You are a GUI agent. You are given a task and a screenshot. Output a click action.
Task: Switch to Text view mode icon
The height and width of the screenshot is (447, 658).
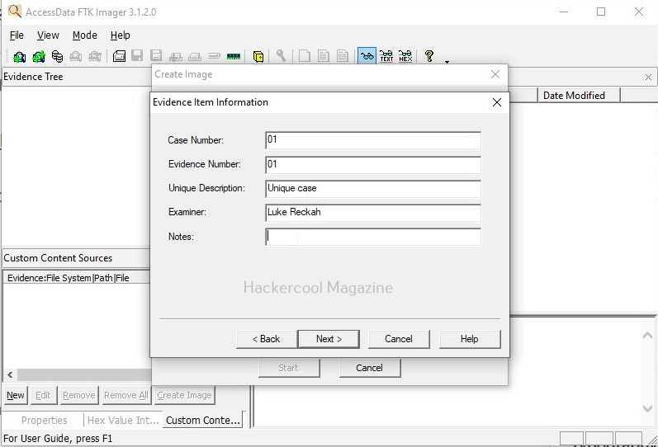[x=386, y=56]
